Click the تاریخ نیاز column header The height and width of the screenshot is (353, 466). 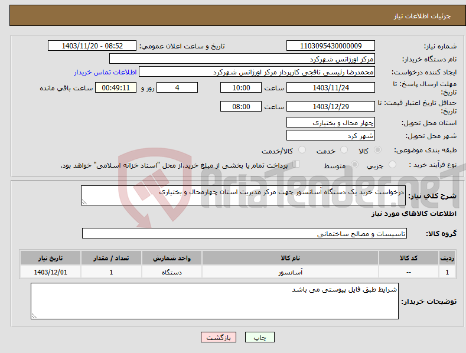(51, 258)
